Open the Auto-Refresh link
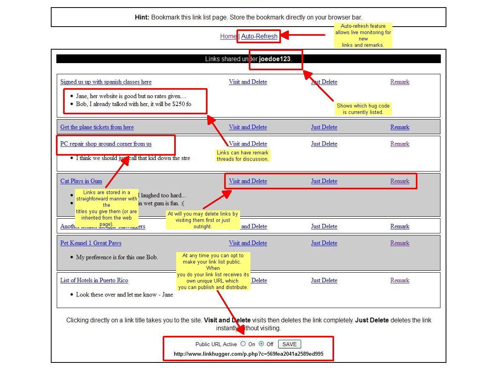 click(259, 36)
